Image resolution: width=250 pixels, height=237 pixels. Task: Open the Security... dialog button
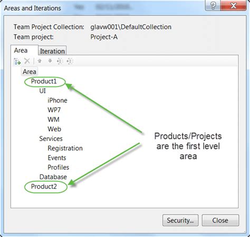[x=180, y=220]
